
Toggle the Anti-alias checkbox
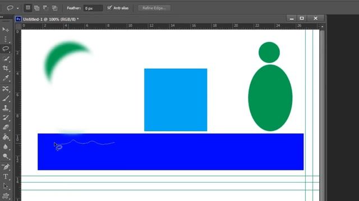click(109, 8)
